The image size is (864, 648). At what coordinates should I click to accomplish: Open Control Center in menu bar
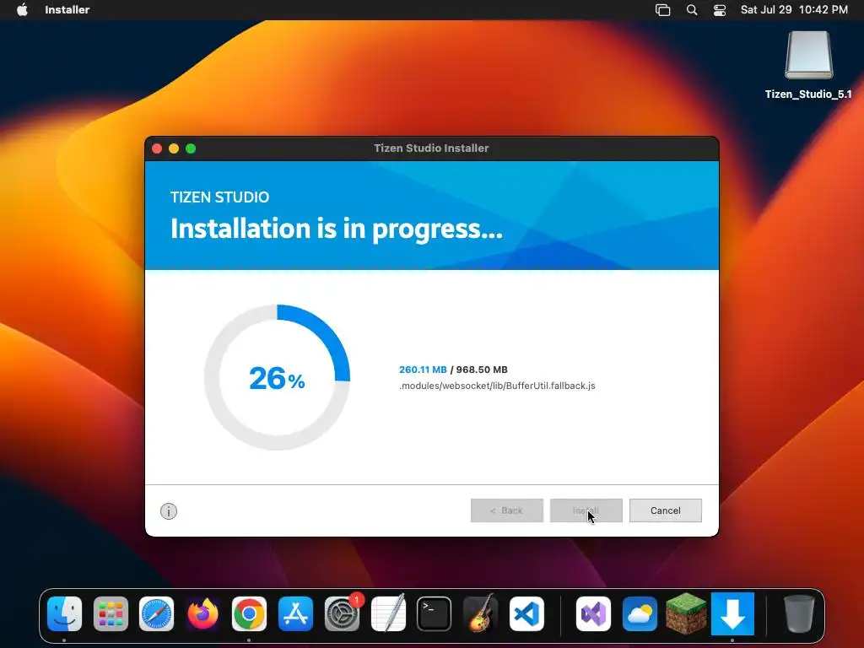click(719, 10)
